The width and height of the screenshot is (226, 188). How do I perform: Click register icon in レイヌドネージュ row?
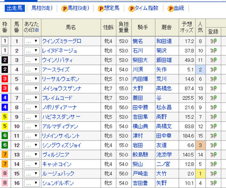click(213, 51)
